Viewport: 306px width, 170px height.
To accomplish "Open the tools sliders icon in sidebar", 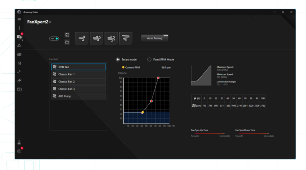I will coord(20,63).
